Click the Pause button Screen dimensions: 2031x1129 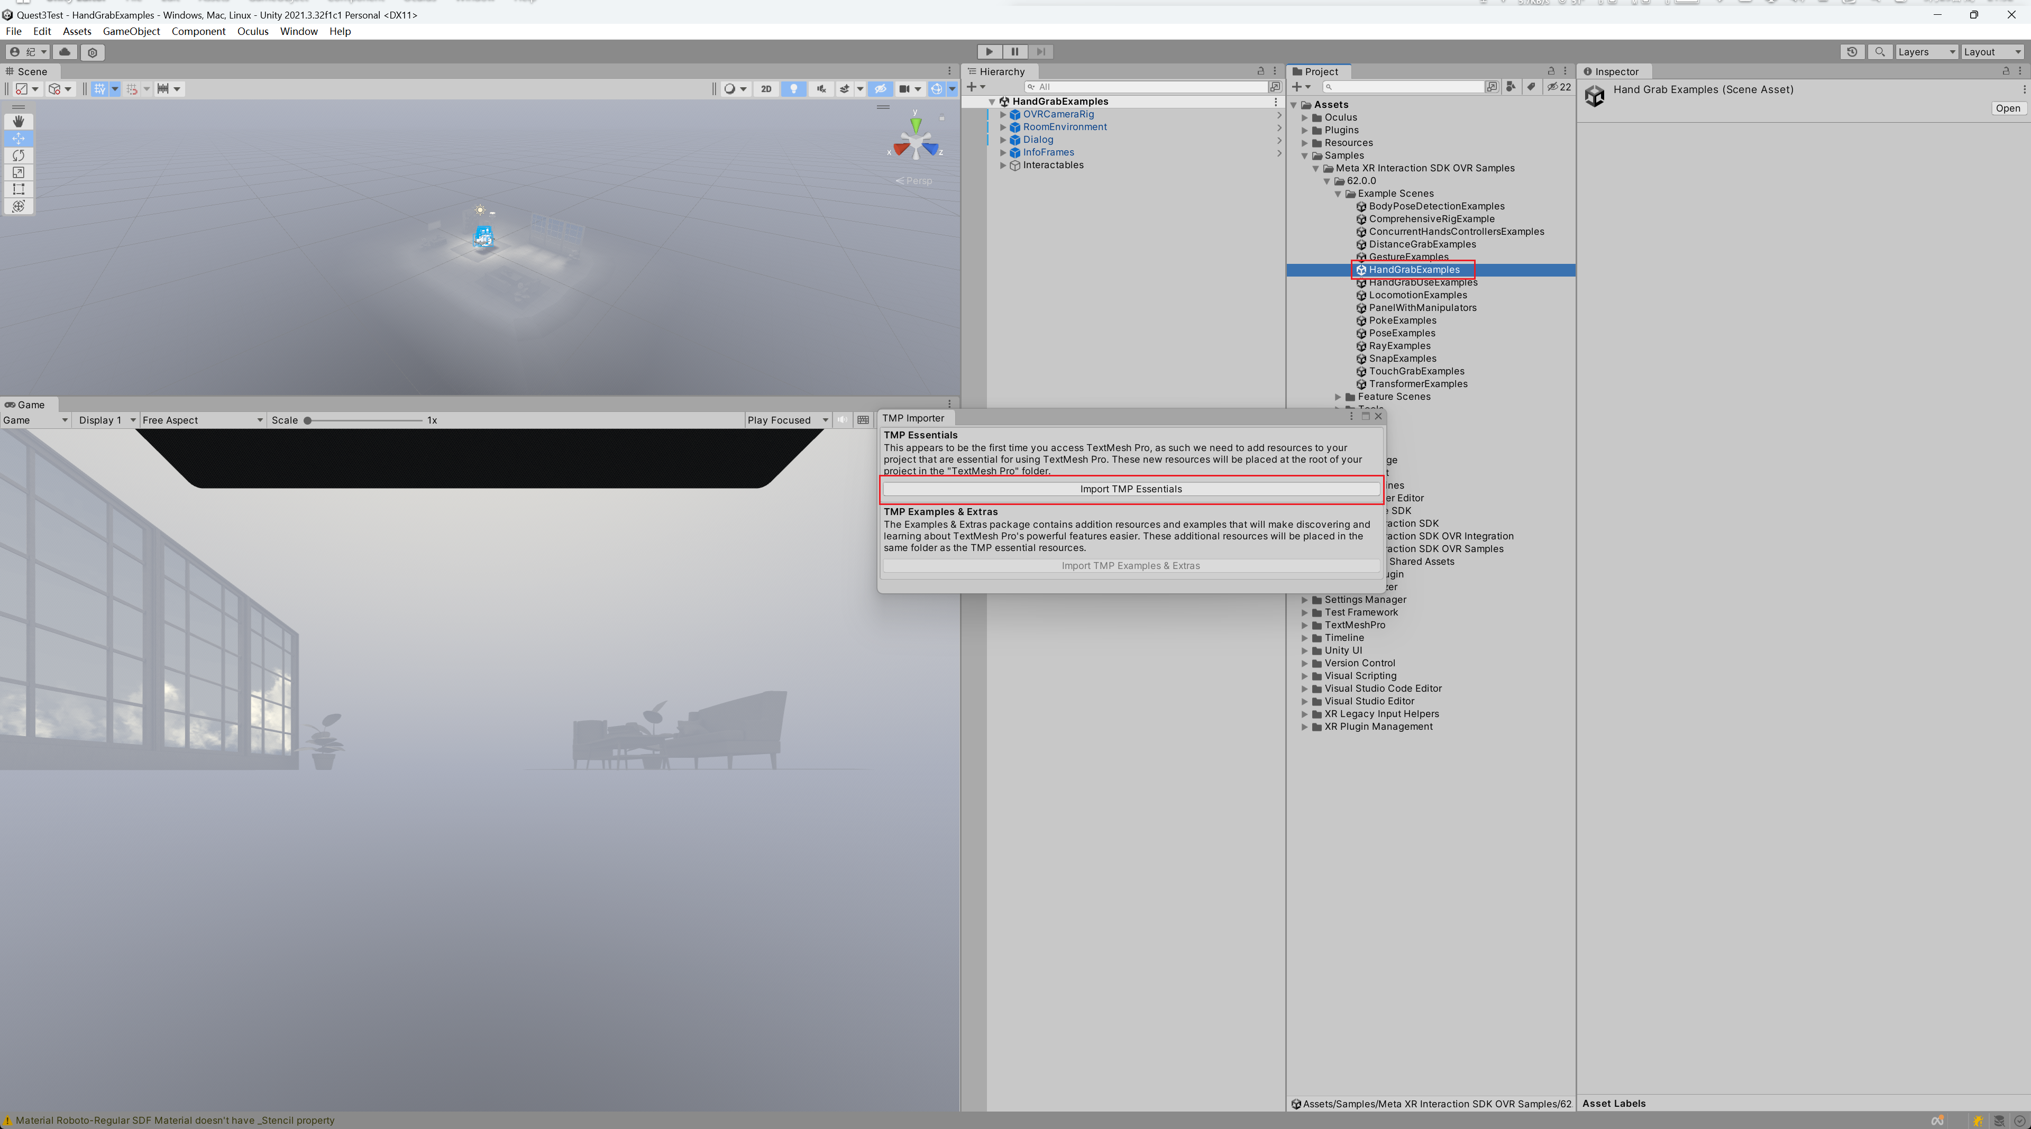[1015, 52]
